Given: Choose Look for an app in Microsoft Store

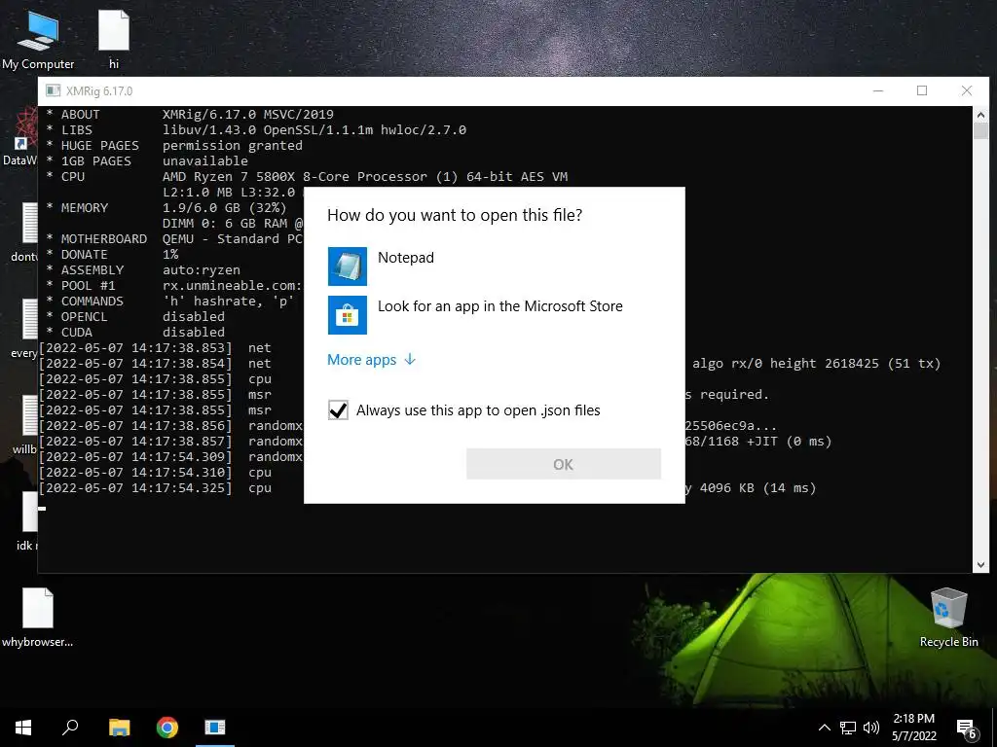Looking at the screenshot, I should pos(494,314).
